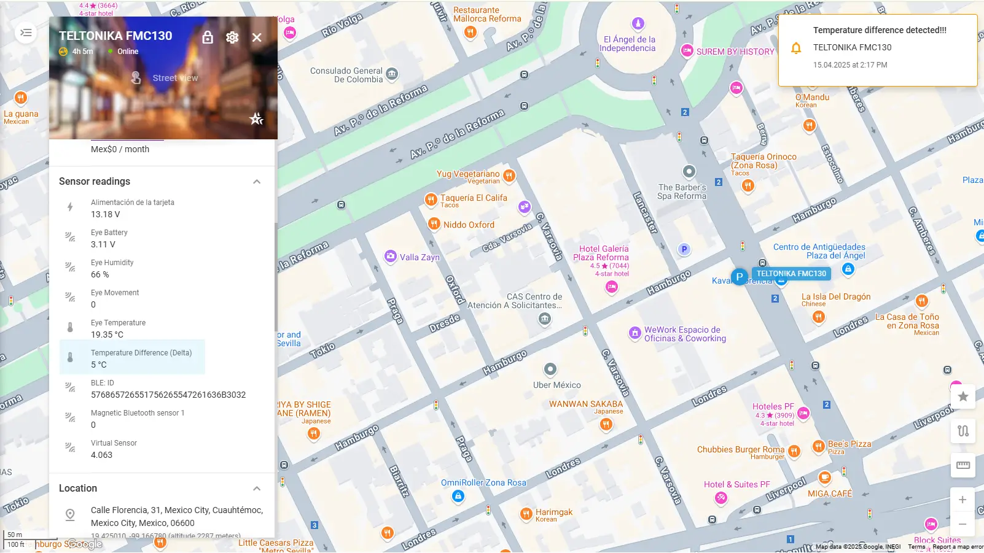Click the location pin icon beside address
984x553 pixels.
[70, 515]
